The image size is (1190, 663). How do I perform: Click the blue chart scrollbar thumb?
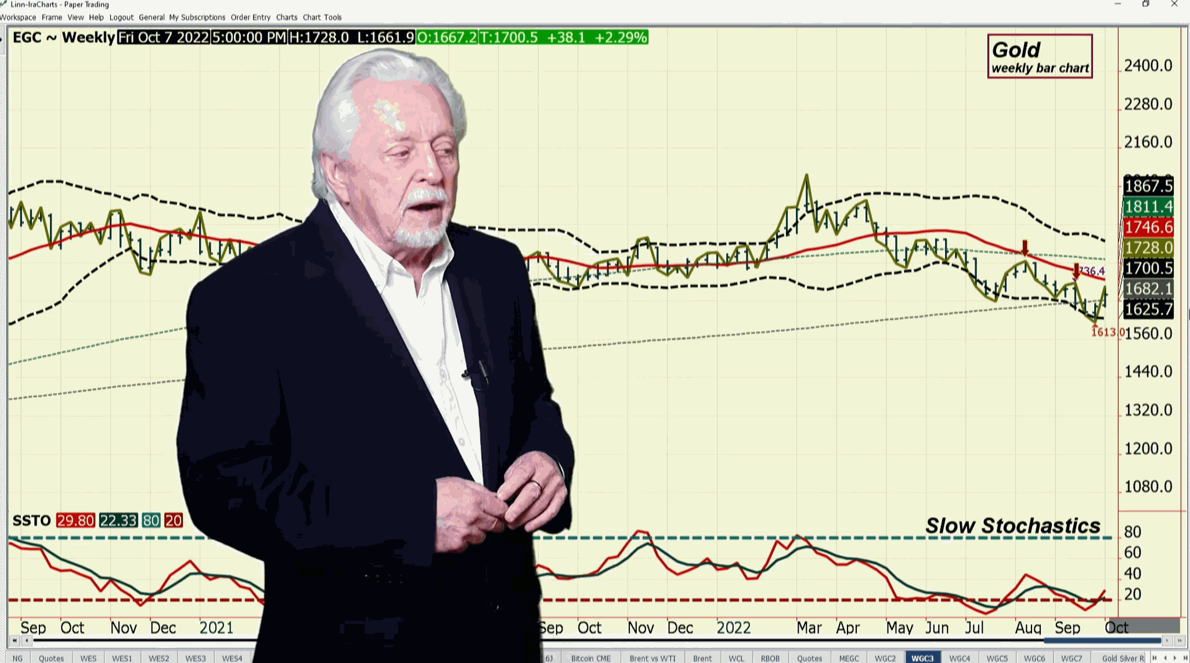click(1102, 640)
